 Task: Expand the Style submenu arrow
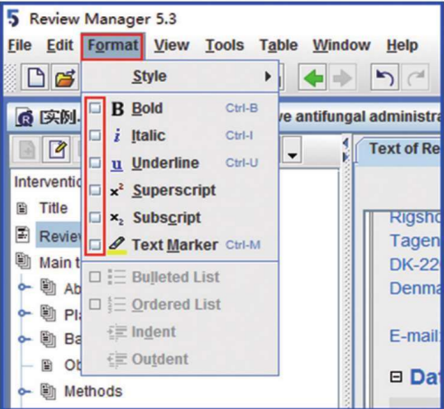point(267,77)
